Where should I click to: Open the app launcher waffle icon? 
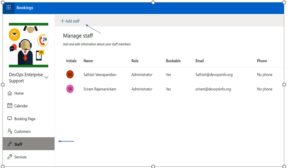[9, 7]
